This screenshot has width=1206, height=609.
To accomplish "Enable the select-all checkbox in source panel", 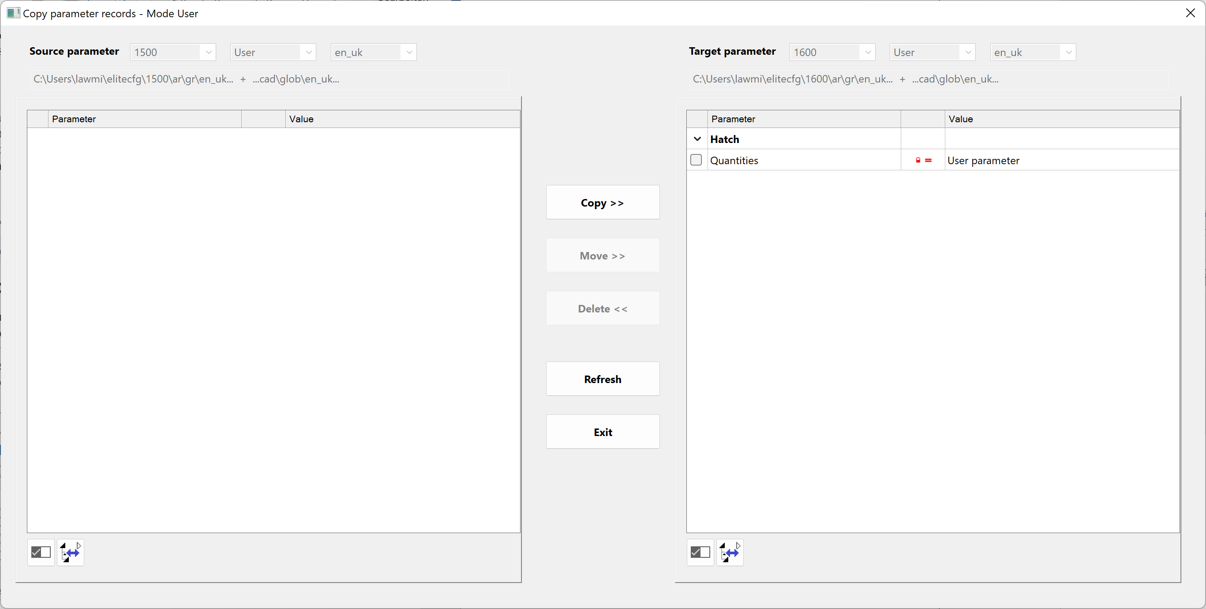I will (40, 553).
